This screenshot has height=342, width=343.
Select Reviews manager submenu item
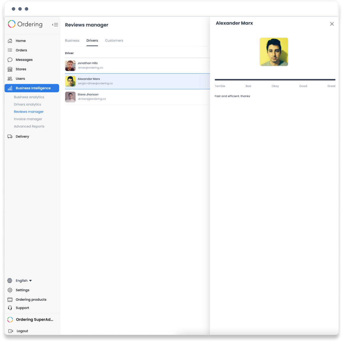29,112
